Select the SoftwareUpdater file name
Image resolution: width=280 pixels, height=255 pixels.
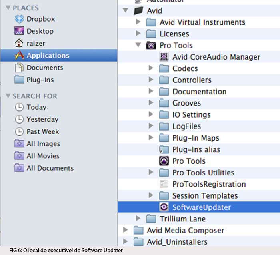pos(202,207)
